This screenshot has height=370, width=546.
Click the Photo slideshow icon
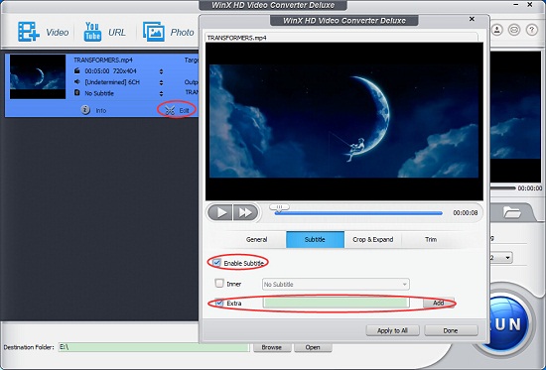154,32
